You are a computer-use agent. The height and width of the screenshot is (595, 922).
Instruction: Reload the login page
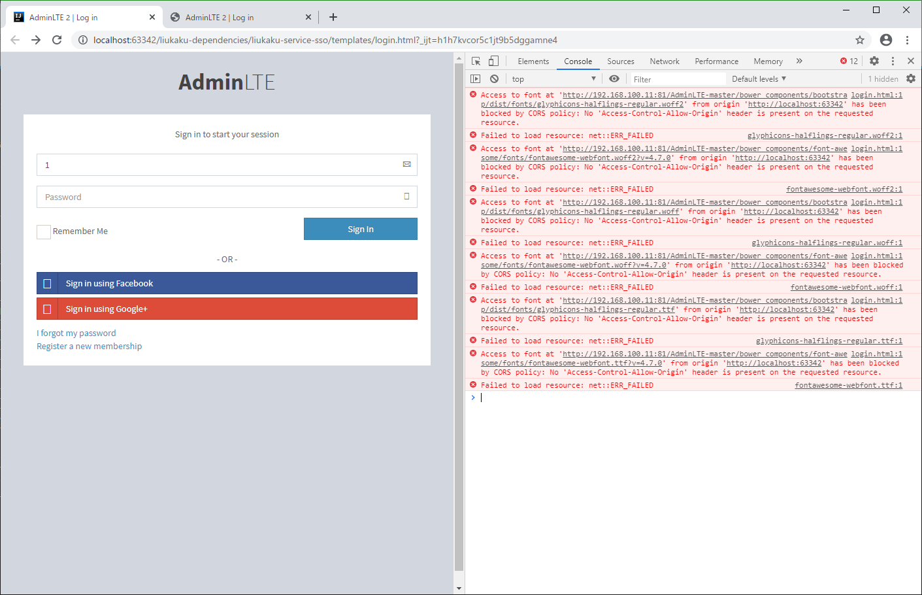pyautogui.click(x=57, y=40)
